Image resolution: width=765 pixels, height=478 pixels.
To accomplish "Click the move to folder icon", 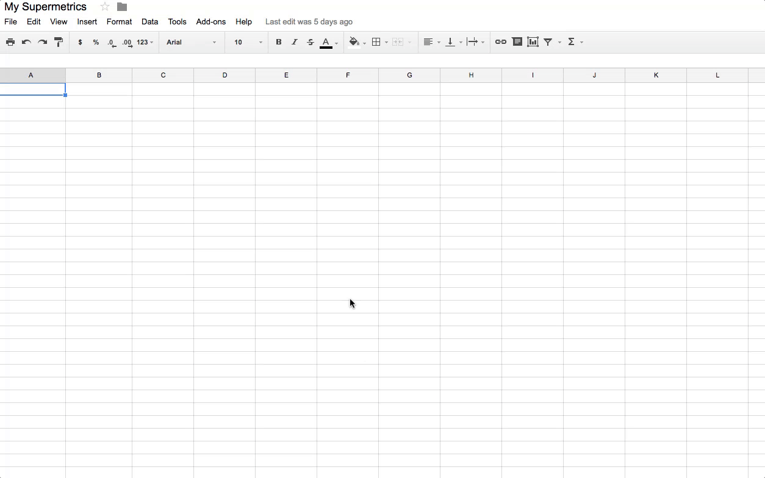I will point(122,7).
